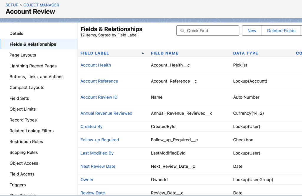
Task: Type in the Quick Find search box
Action: coord(208,31)
